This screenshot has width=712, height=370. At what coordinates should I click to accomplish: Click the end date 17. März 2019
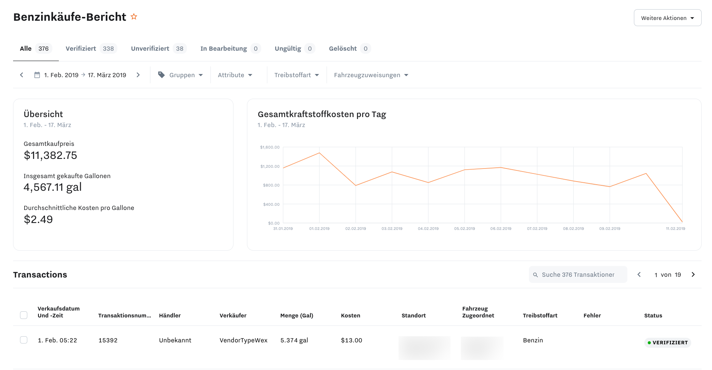click(x=107, y=75)
